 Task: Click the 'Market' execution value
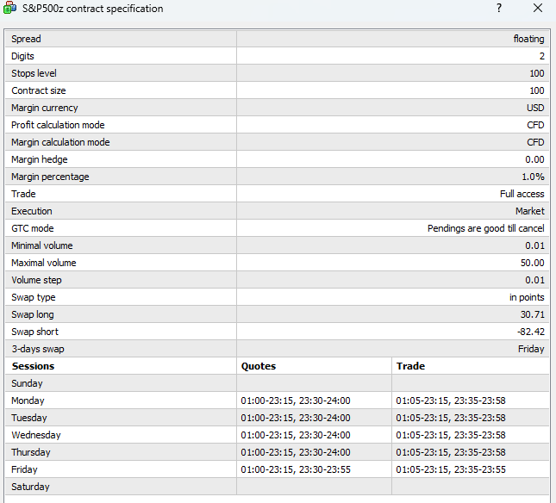530,211
